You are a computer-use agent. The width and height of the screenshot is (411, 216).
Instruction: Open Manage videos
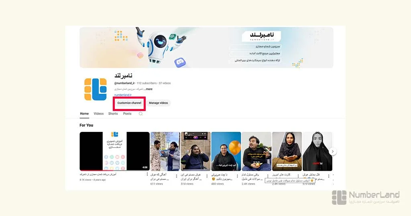158,103
